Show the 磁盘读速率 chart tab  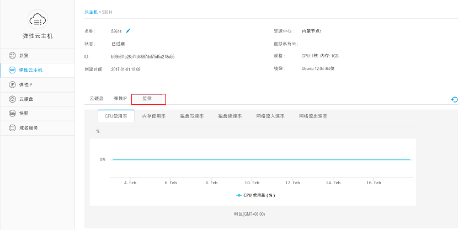230,116
